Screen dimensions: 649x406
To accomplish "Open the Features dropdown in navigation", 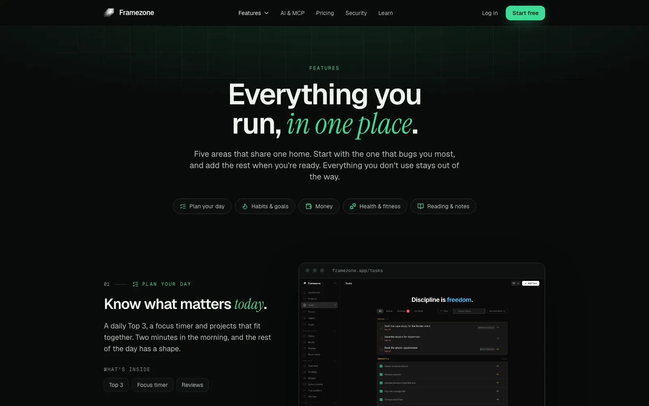I will [254, 13].
